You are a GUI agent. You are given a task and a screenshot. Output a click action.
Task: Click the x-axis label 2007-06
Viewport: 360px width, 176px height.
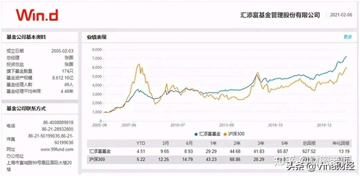[x=129, y=125]
